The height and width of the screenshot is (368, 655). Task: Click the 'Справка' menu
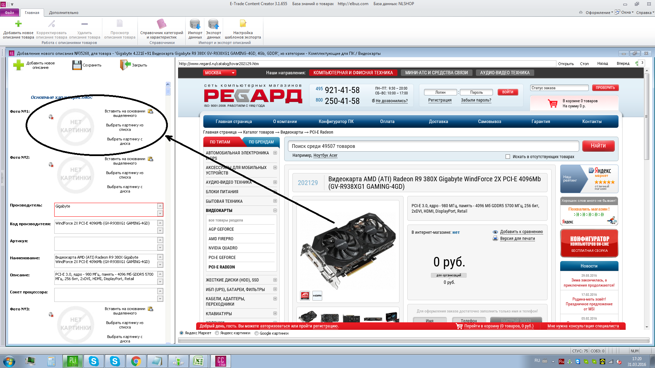tap(645, 13)
